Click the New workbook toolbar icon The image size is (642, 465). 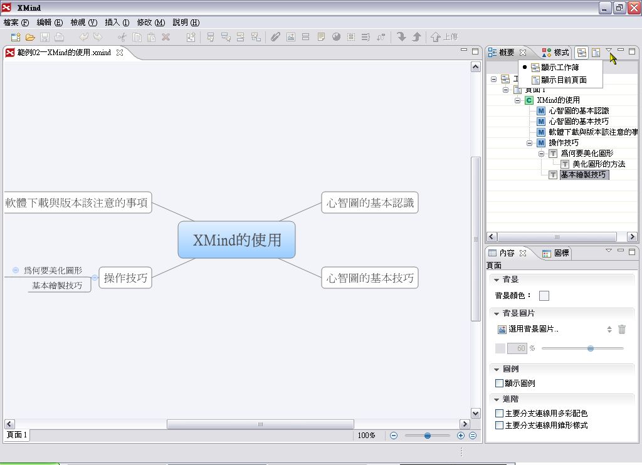click(x=16, y=37)
